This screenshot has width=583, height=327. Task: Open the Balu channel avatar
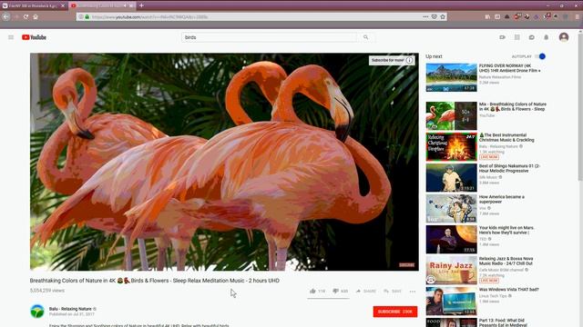(x=37, y=312)
